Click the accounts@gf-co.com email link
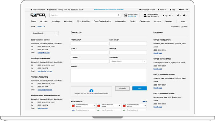 tap(45, 90)
